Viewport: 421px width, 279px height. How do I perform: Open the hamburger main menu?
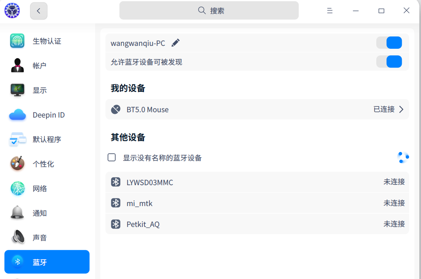[330, 11]
